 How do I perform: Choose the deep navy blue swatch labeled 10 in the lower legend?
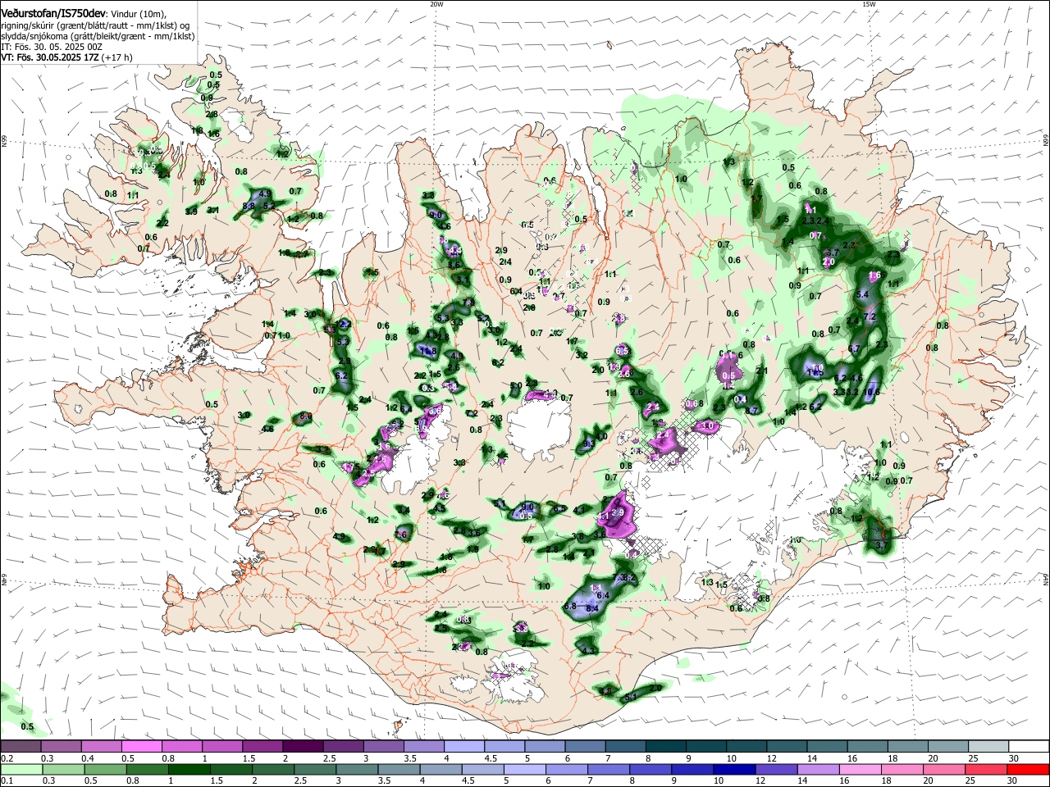point(733,769)
